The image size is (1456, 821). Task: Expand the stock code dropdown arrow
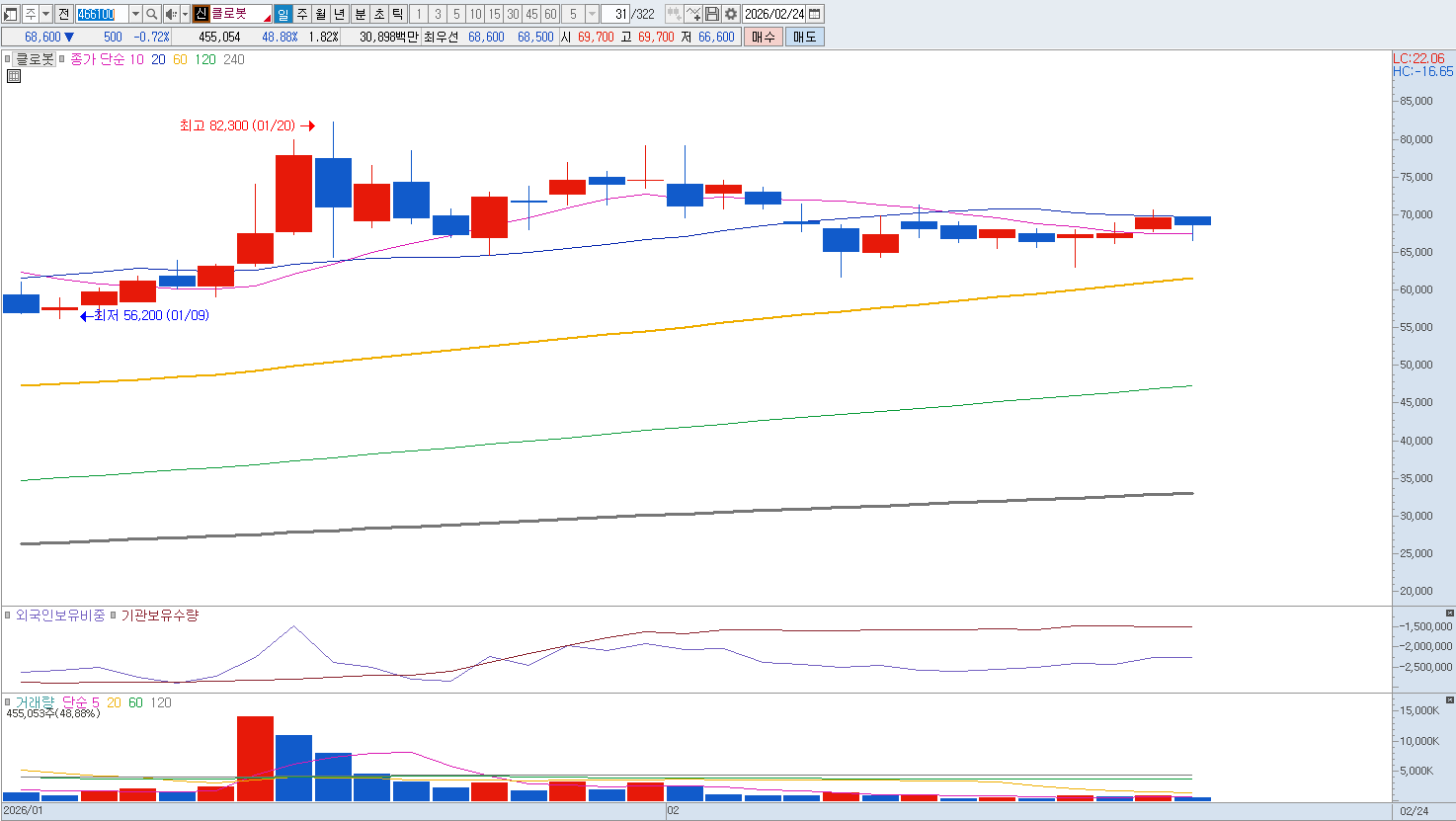[x=135, y=14]
